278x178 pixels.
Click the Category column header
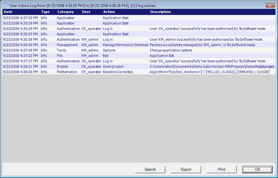pyautogui.click(x=65, y=12)
